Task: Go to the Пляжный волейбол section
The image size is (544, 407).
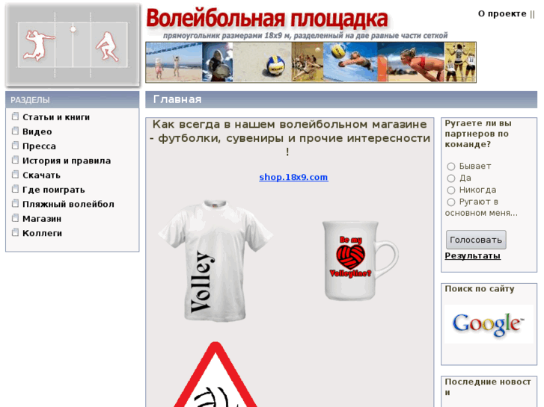Action: coord(68,205)
